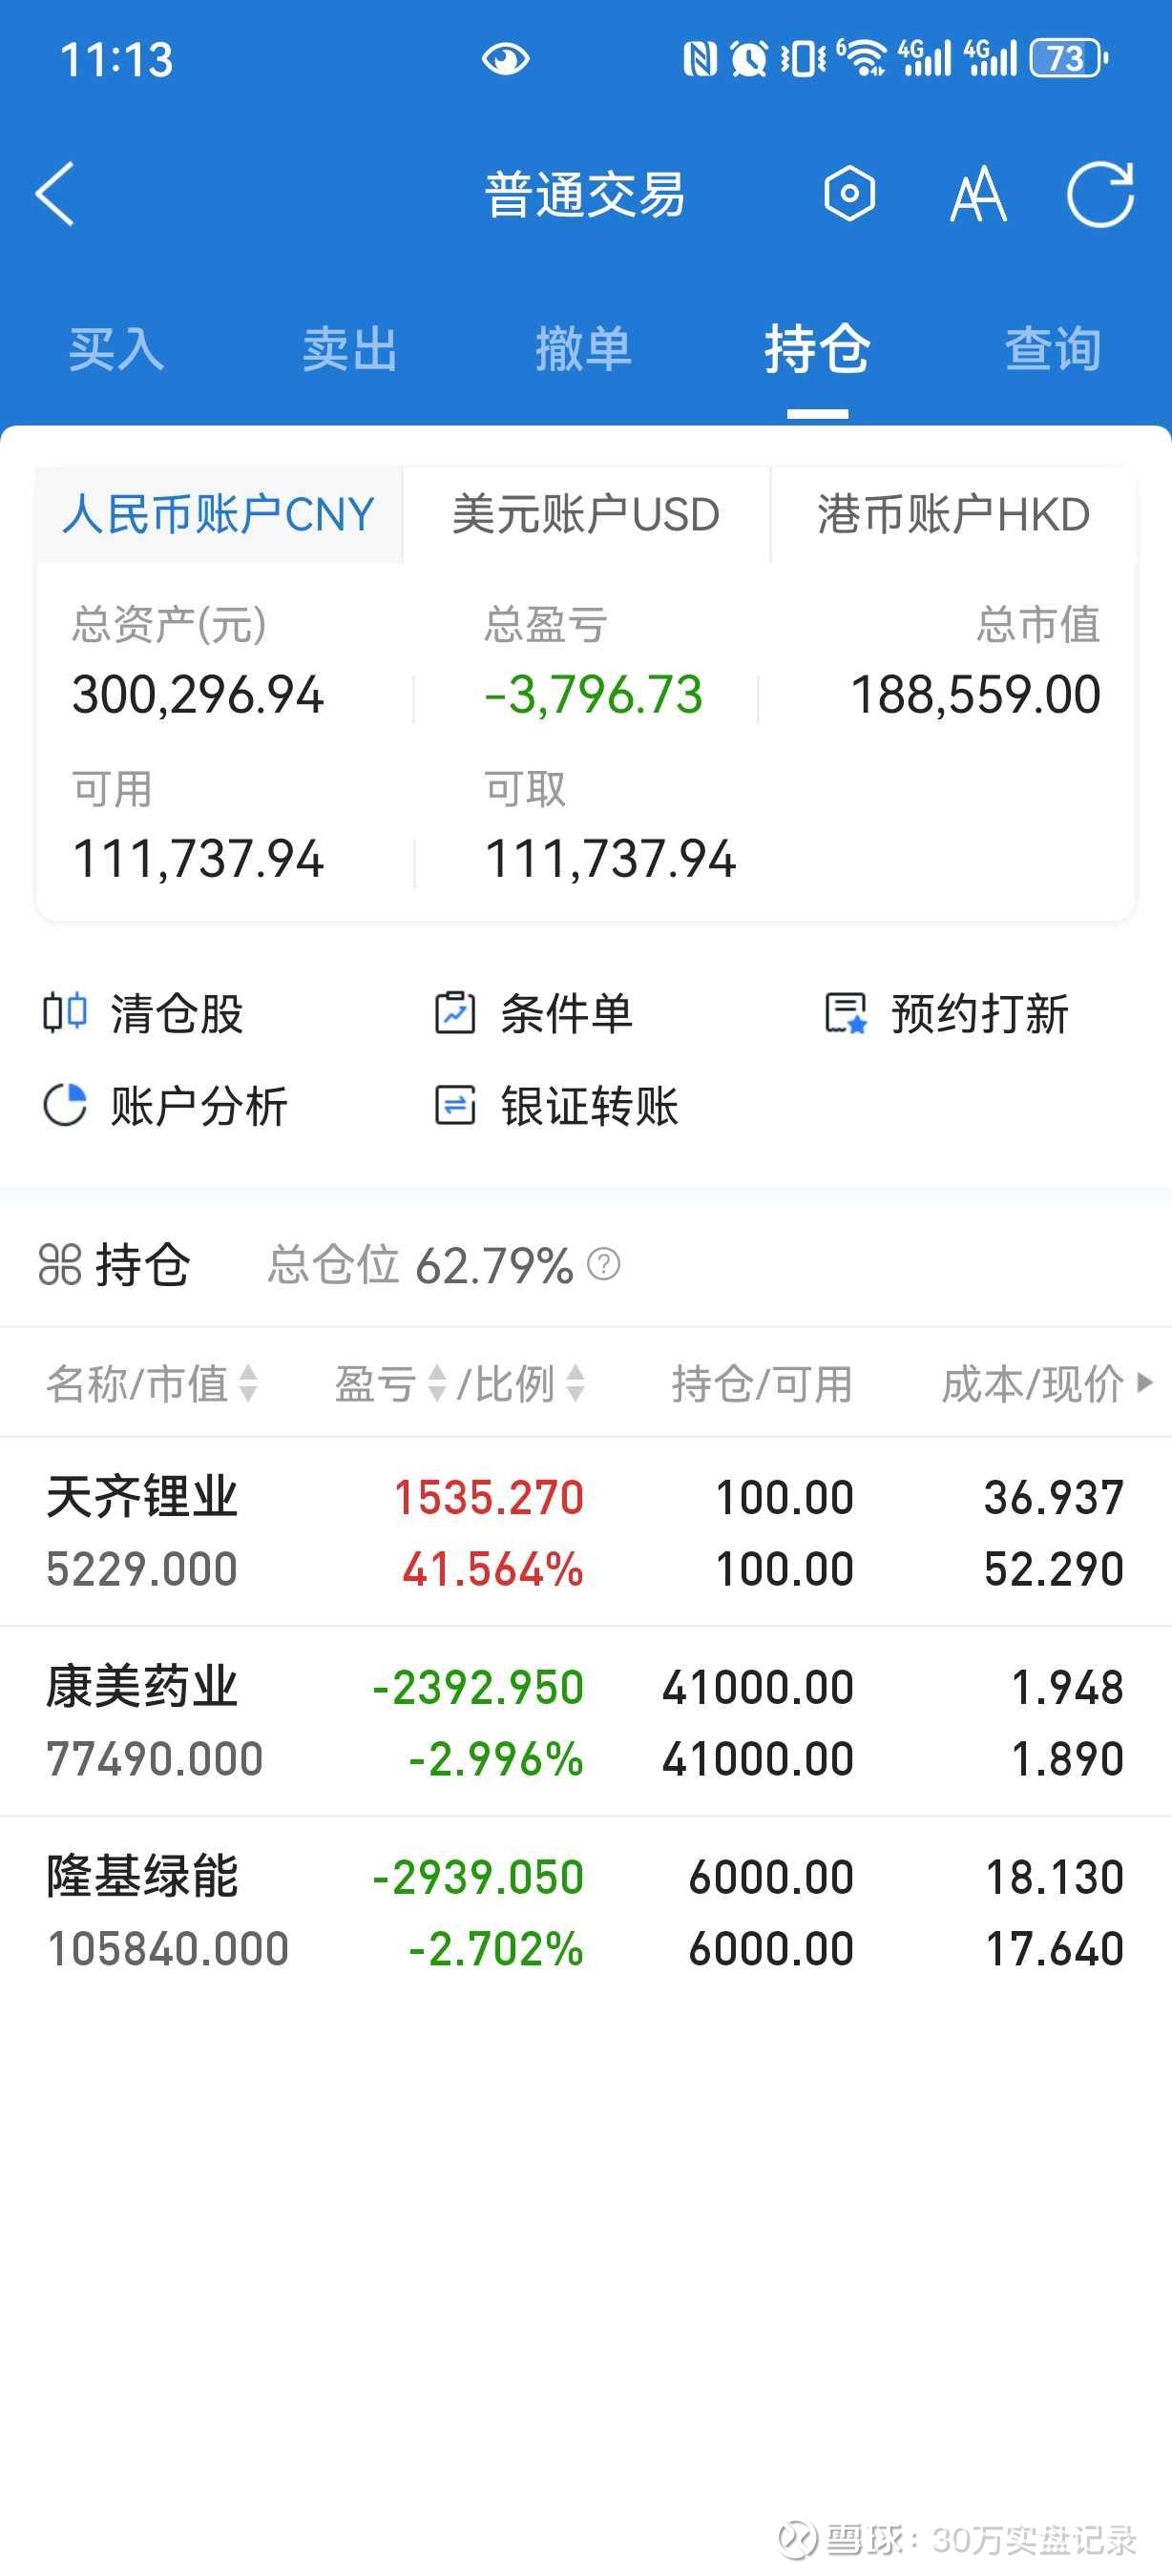Tap the 账户分析 pie chart icon
This screenshot has width=1172, height=2576.
pyautogui.click(x=65, y=1105)
